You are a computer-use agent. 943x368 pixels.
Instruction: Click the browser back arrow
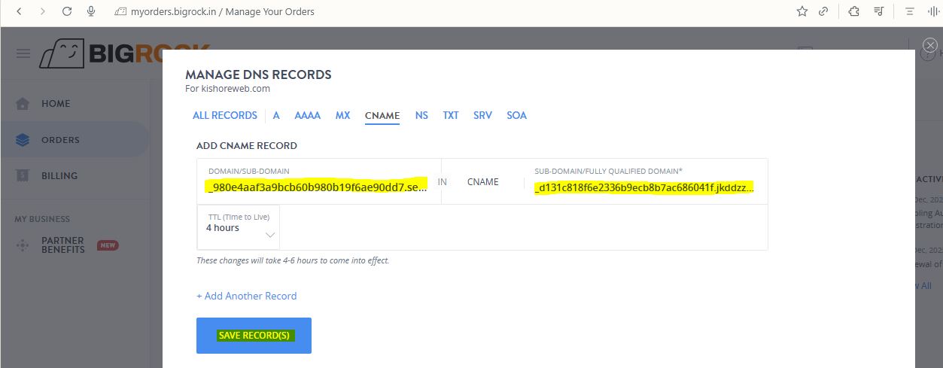pyautogui.click(x=19, y=11)
